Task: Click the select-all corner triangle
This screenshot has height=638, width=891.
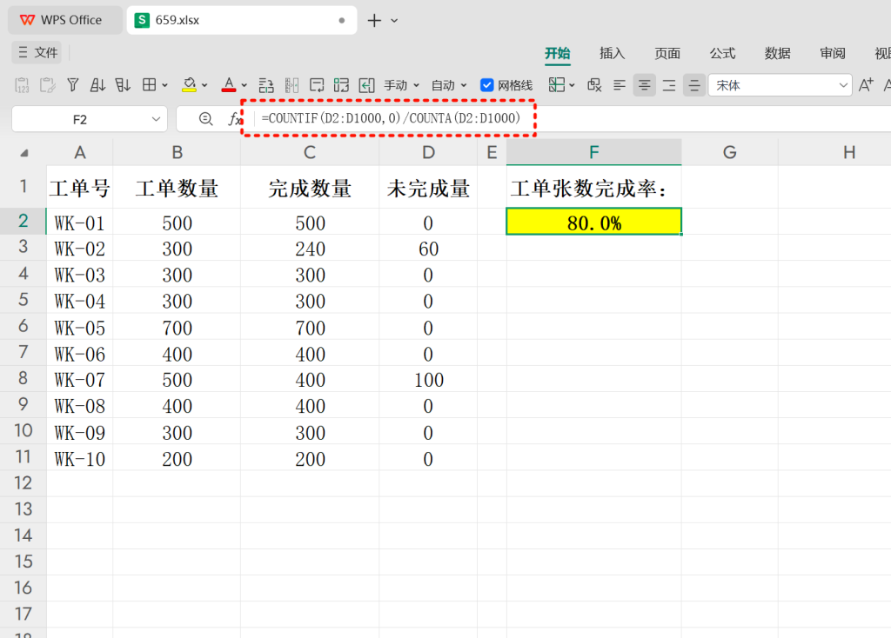Action: click(x=23, y=153)
